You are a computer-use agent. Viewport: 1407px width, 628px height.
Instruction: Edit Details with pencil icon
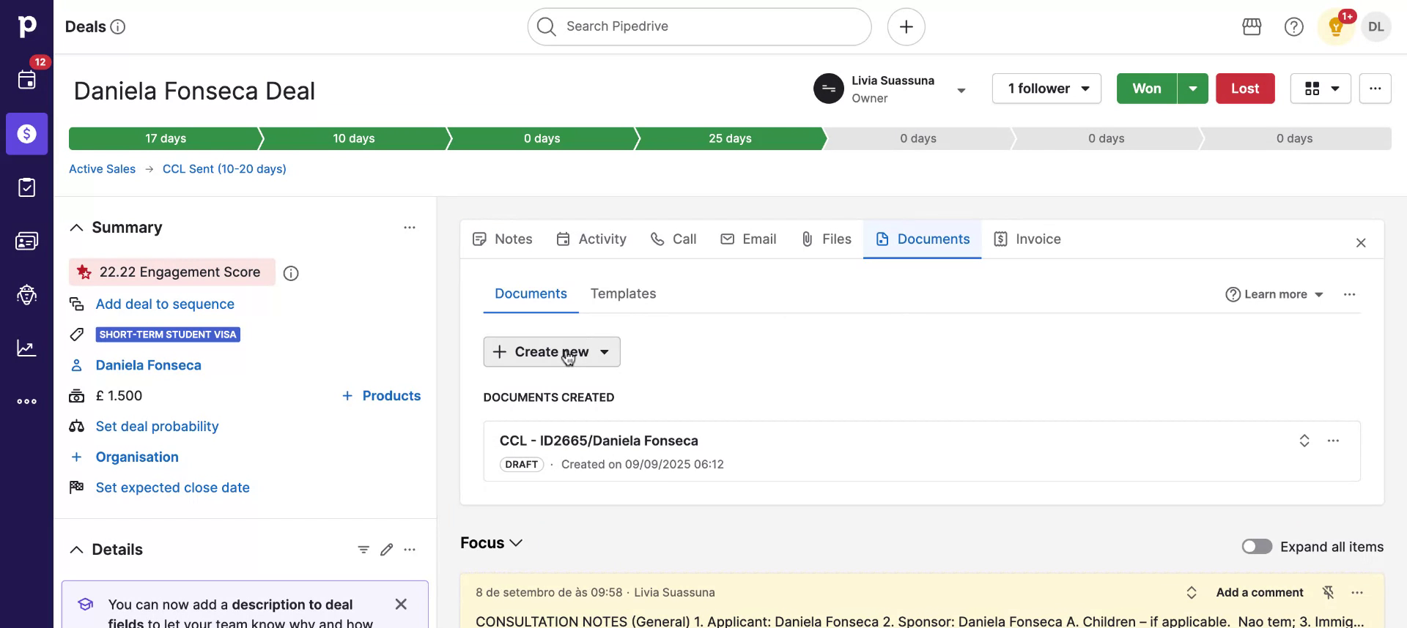click(387, 550)
